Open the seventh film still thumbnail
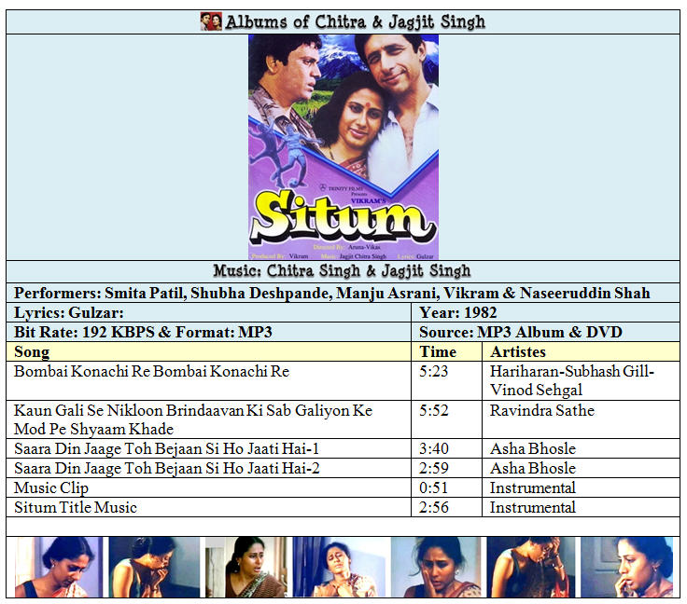 626,568
